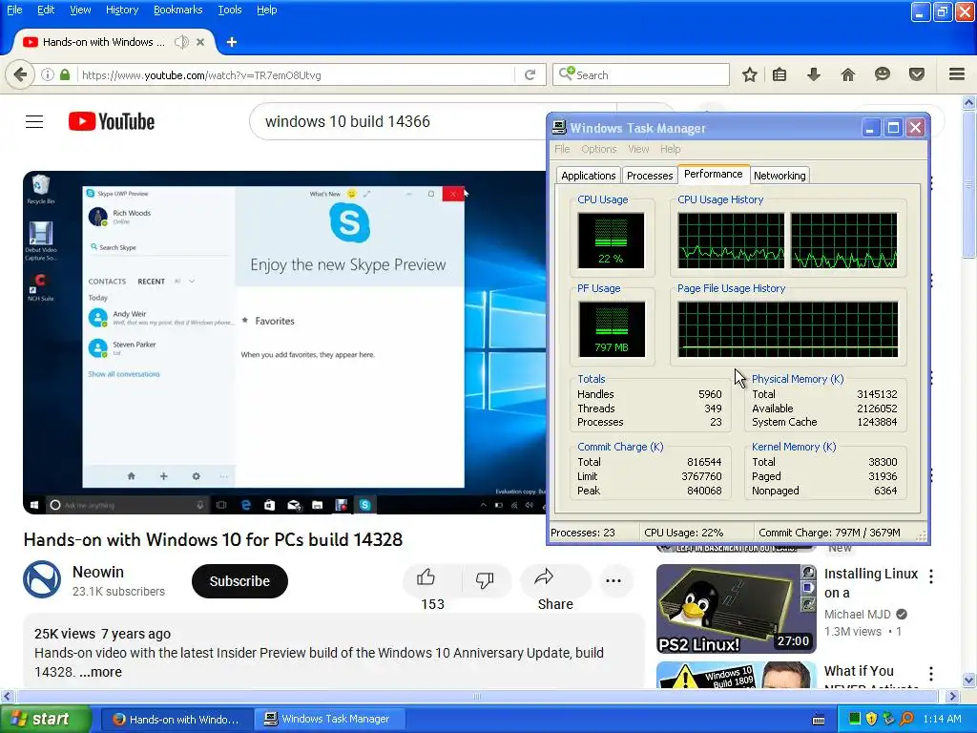977x733 pixels.
Task: Subscribe to the Neowin channel
Action: tap(239, 581)
